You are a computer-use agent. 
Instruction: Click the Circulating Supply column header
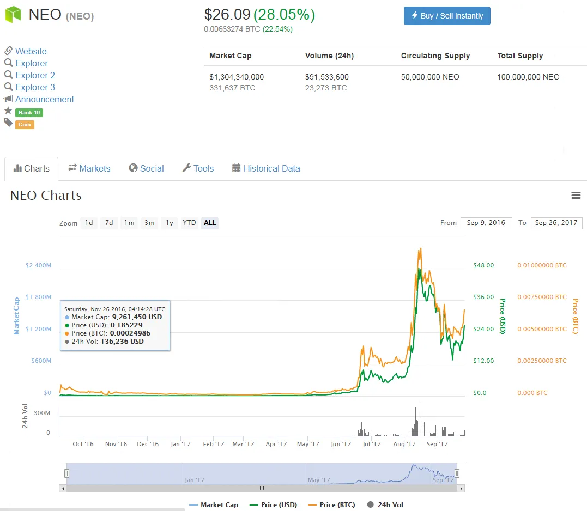tap(435, 56)
